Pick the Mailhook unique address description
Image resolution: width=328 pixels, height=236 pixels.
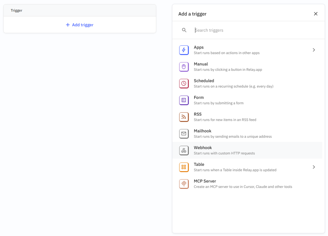[x=233, y=136]
